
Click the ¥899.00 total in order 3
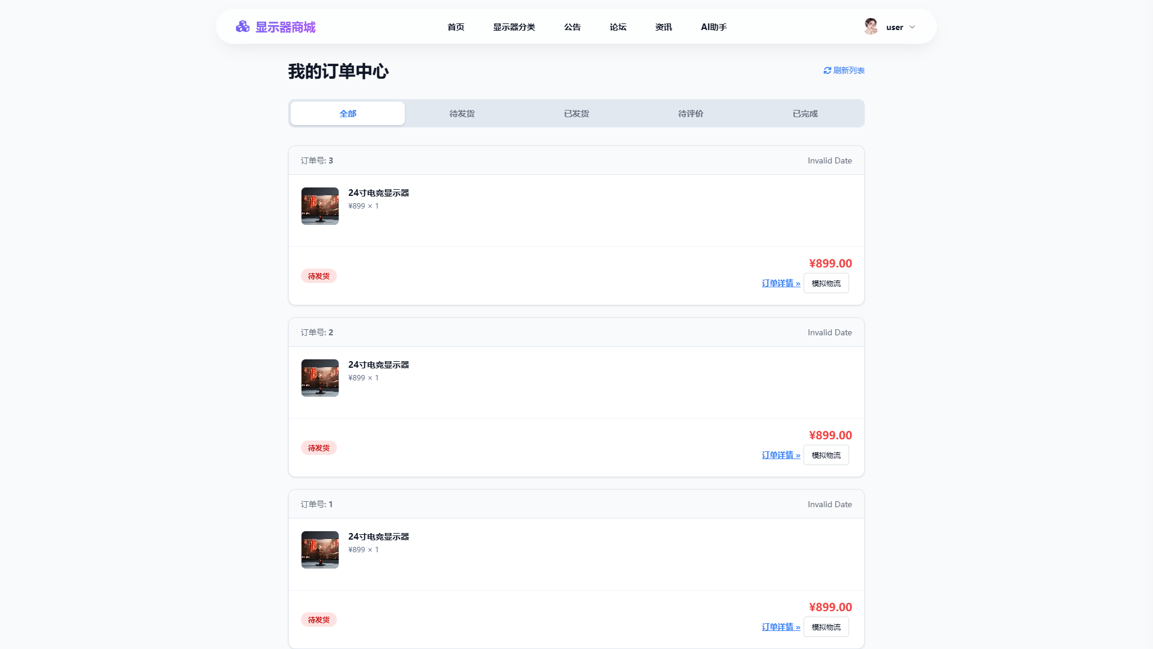tap(831, 263)
